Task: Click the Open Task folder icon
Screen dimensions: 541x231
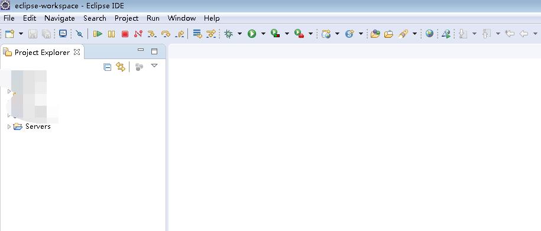Action: 388,34
